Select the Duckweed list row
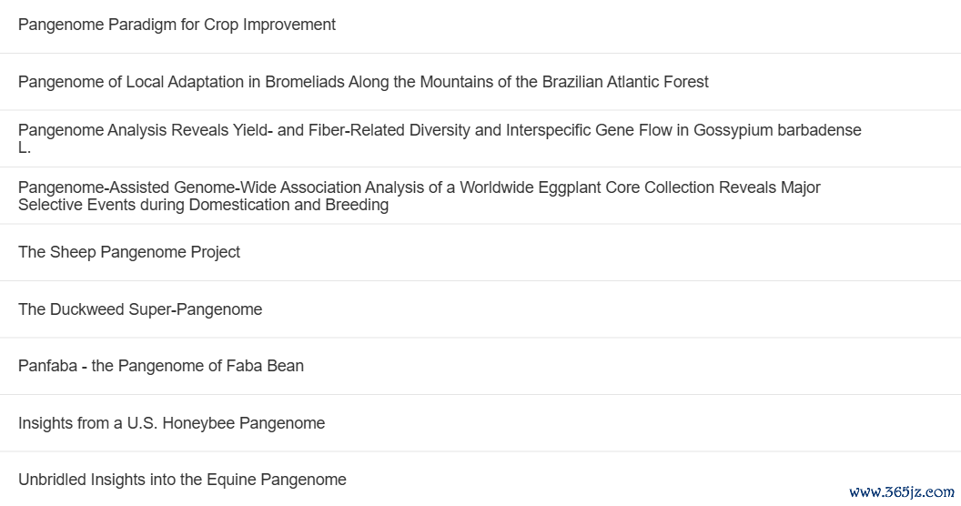The height and width of the screenshot is (506, 961). [x=480, y=309]
